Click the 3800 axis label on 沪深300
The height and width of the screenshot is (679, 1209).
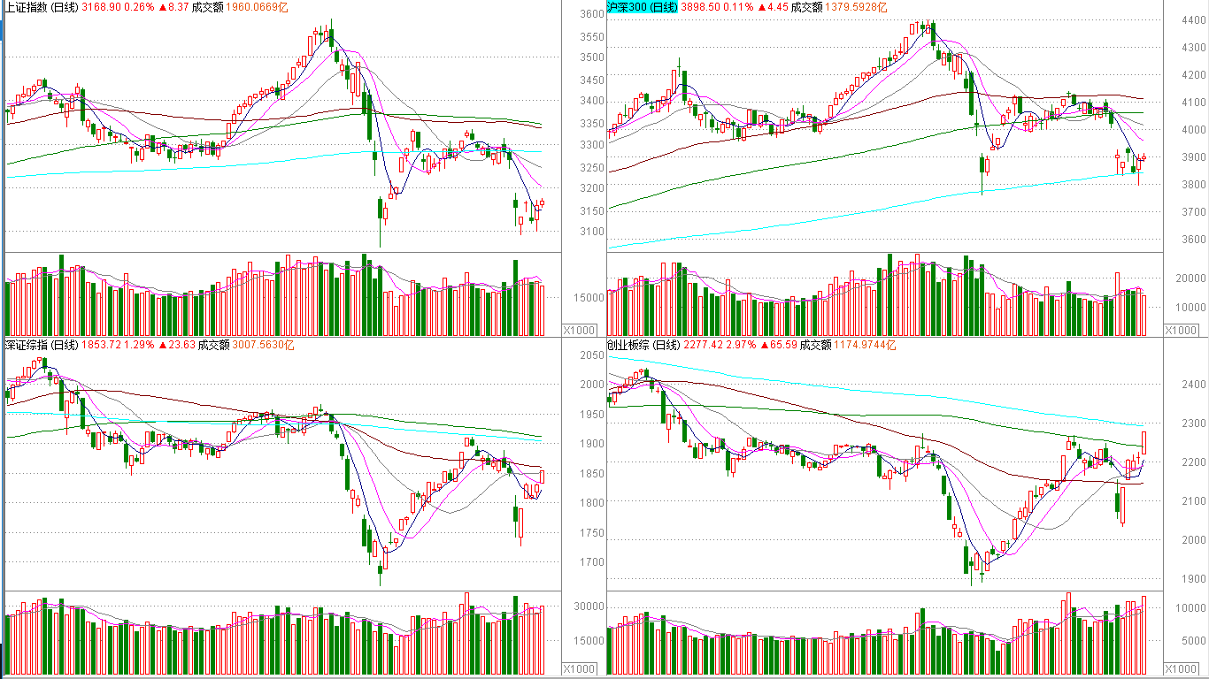pos(1192,185)
